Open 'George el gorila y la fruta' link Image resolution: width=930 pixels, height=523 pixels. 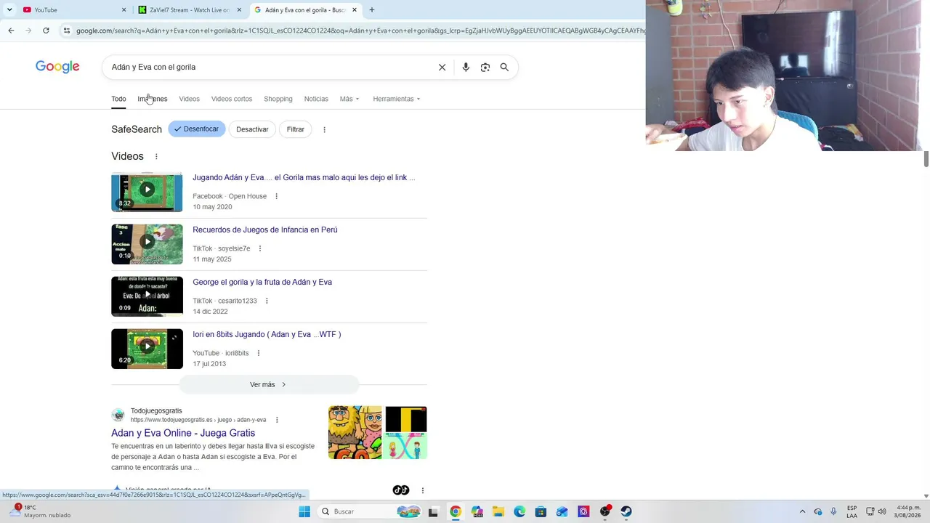[262, 282]
